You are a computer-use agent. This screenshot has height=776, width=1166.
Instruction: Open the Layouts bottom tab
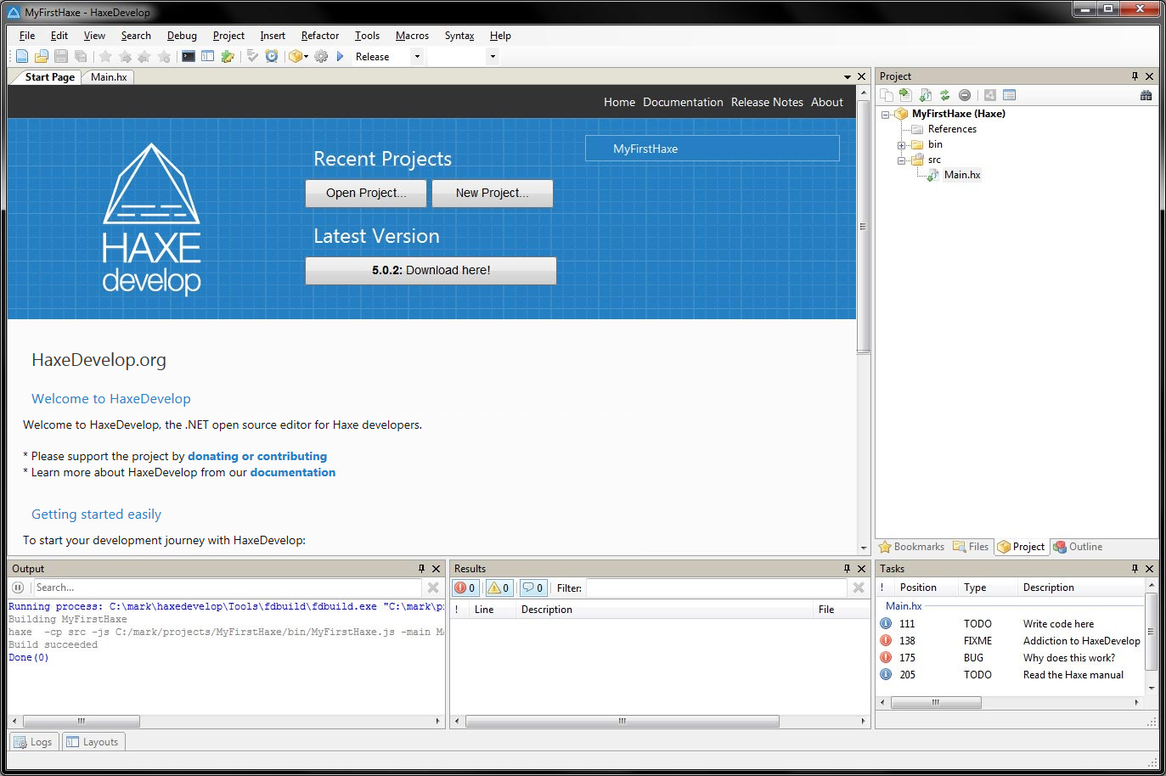click(93, 742)
